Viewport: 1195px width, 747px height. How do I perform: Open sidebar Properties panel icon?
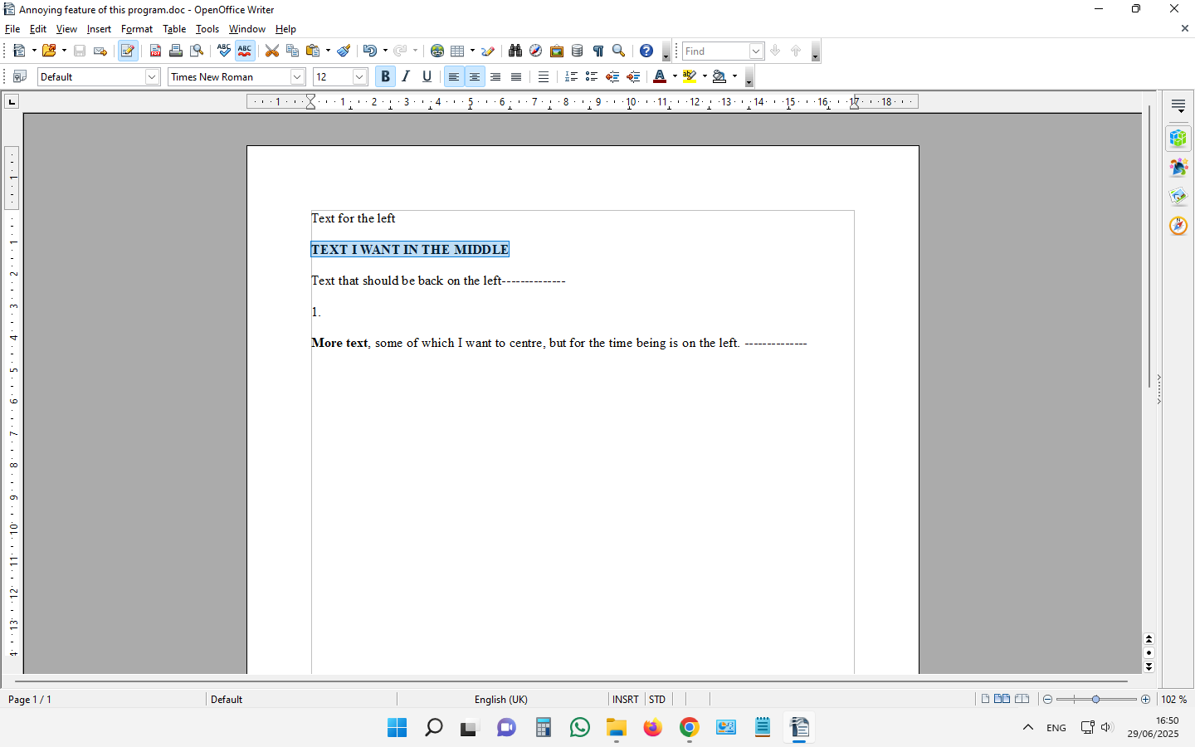1178,138
